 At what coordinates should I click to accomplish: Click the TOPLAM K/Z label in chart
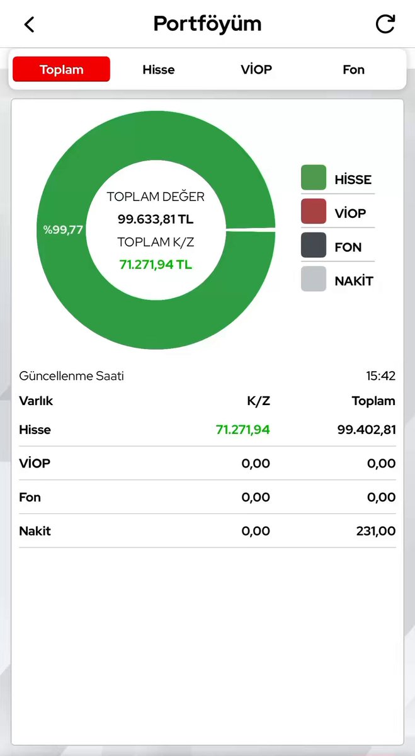156,242
